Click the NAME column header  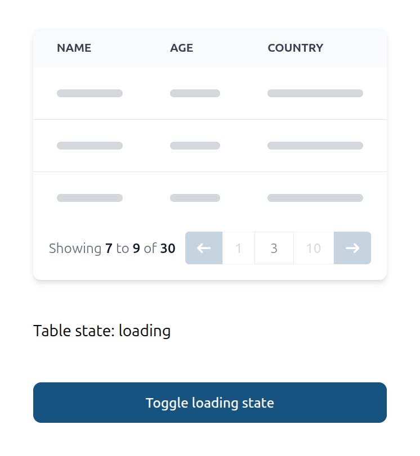74,48
